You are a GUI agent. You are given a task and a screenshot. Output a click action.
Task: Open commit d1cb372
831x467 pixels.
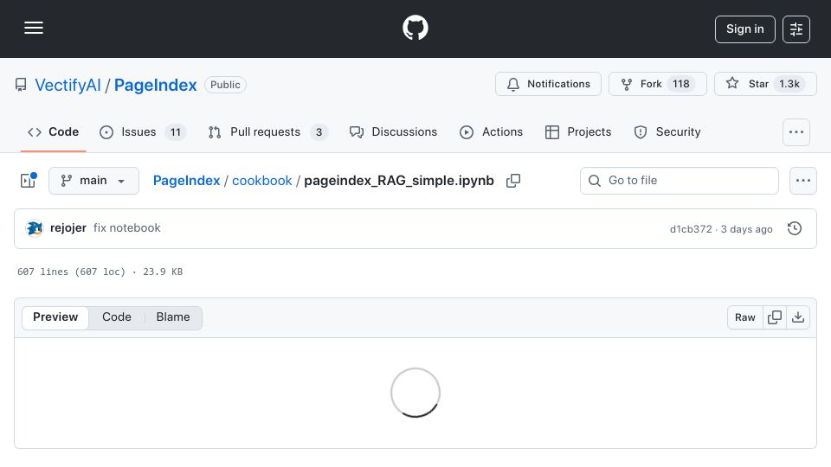click(x=691, y=229)
